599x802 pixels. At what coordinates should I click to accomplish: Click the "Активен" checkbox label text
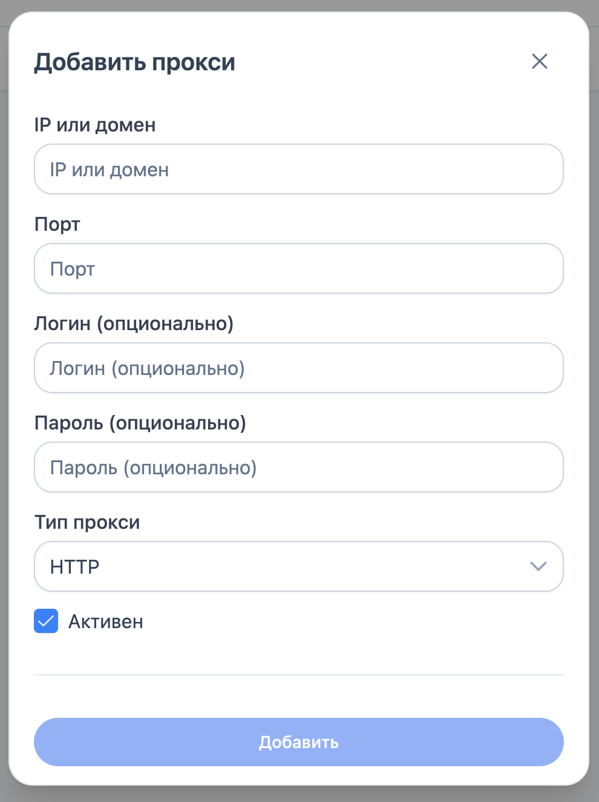106,622
